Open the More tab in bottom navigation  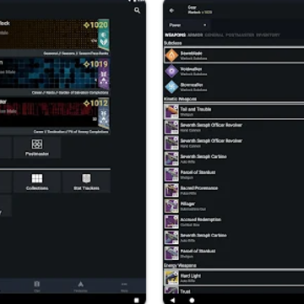coord(124,286)
